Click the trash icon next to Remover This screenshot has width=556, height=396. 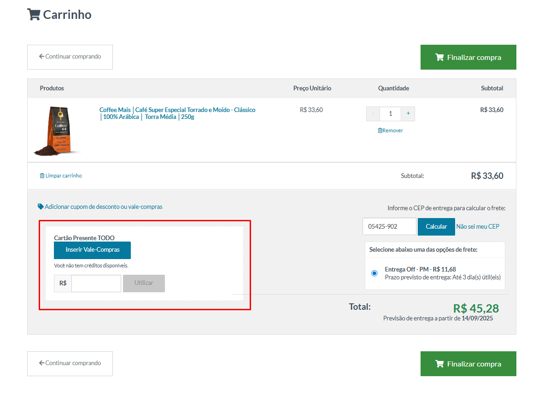tap(380, 130)
